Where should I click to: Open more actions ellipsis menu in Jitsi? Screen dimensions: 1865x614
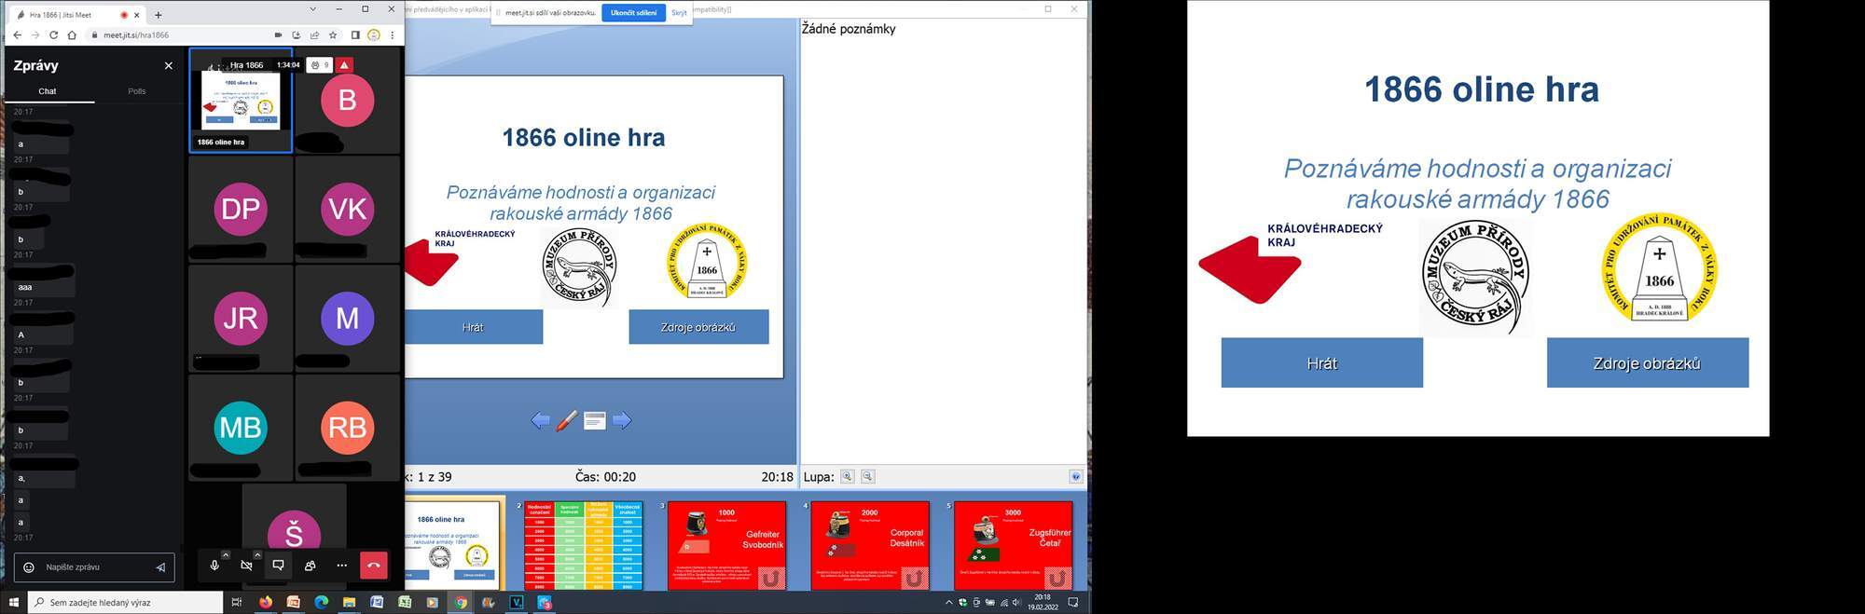341,566
